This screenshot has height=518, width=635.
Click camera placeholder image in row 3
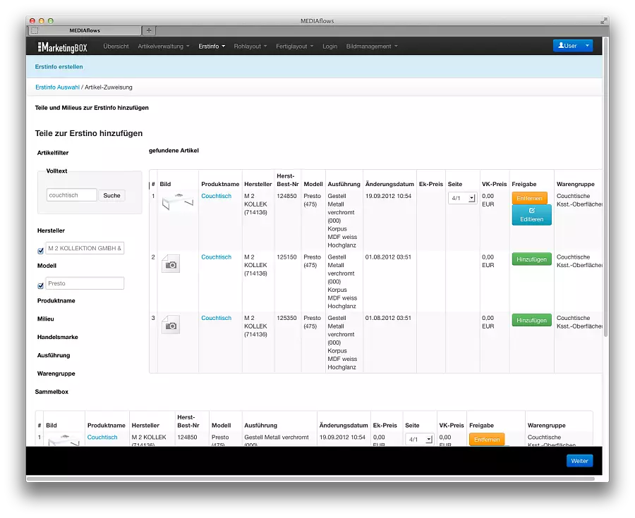[171, 325]
